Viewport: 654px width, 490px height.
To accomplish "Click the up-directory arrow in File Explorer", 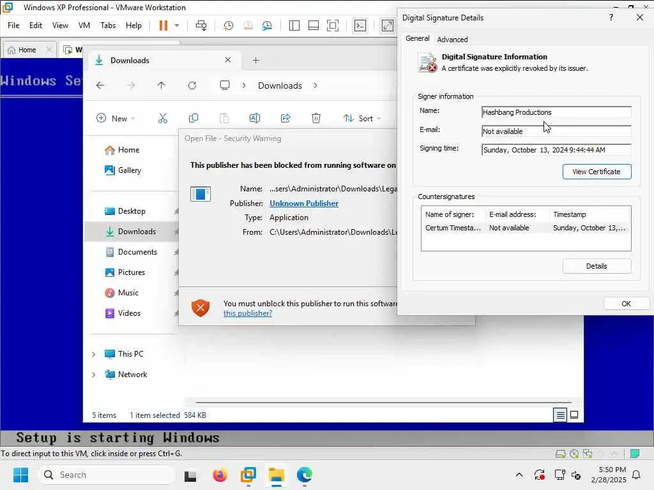I will (x=162, y=85).
